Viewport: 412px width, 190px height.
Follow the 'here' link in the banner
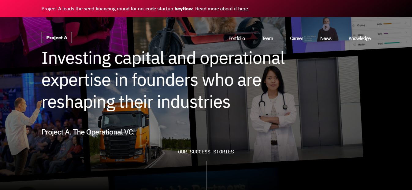tap(243, 9)
